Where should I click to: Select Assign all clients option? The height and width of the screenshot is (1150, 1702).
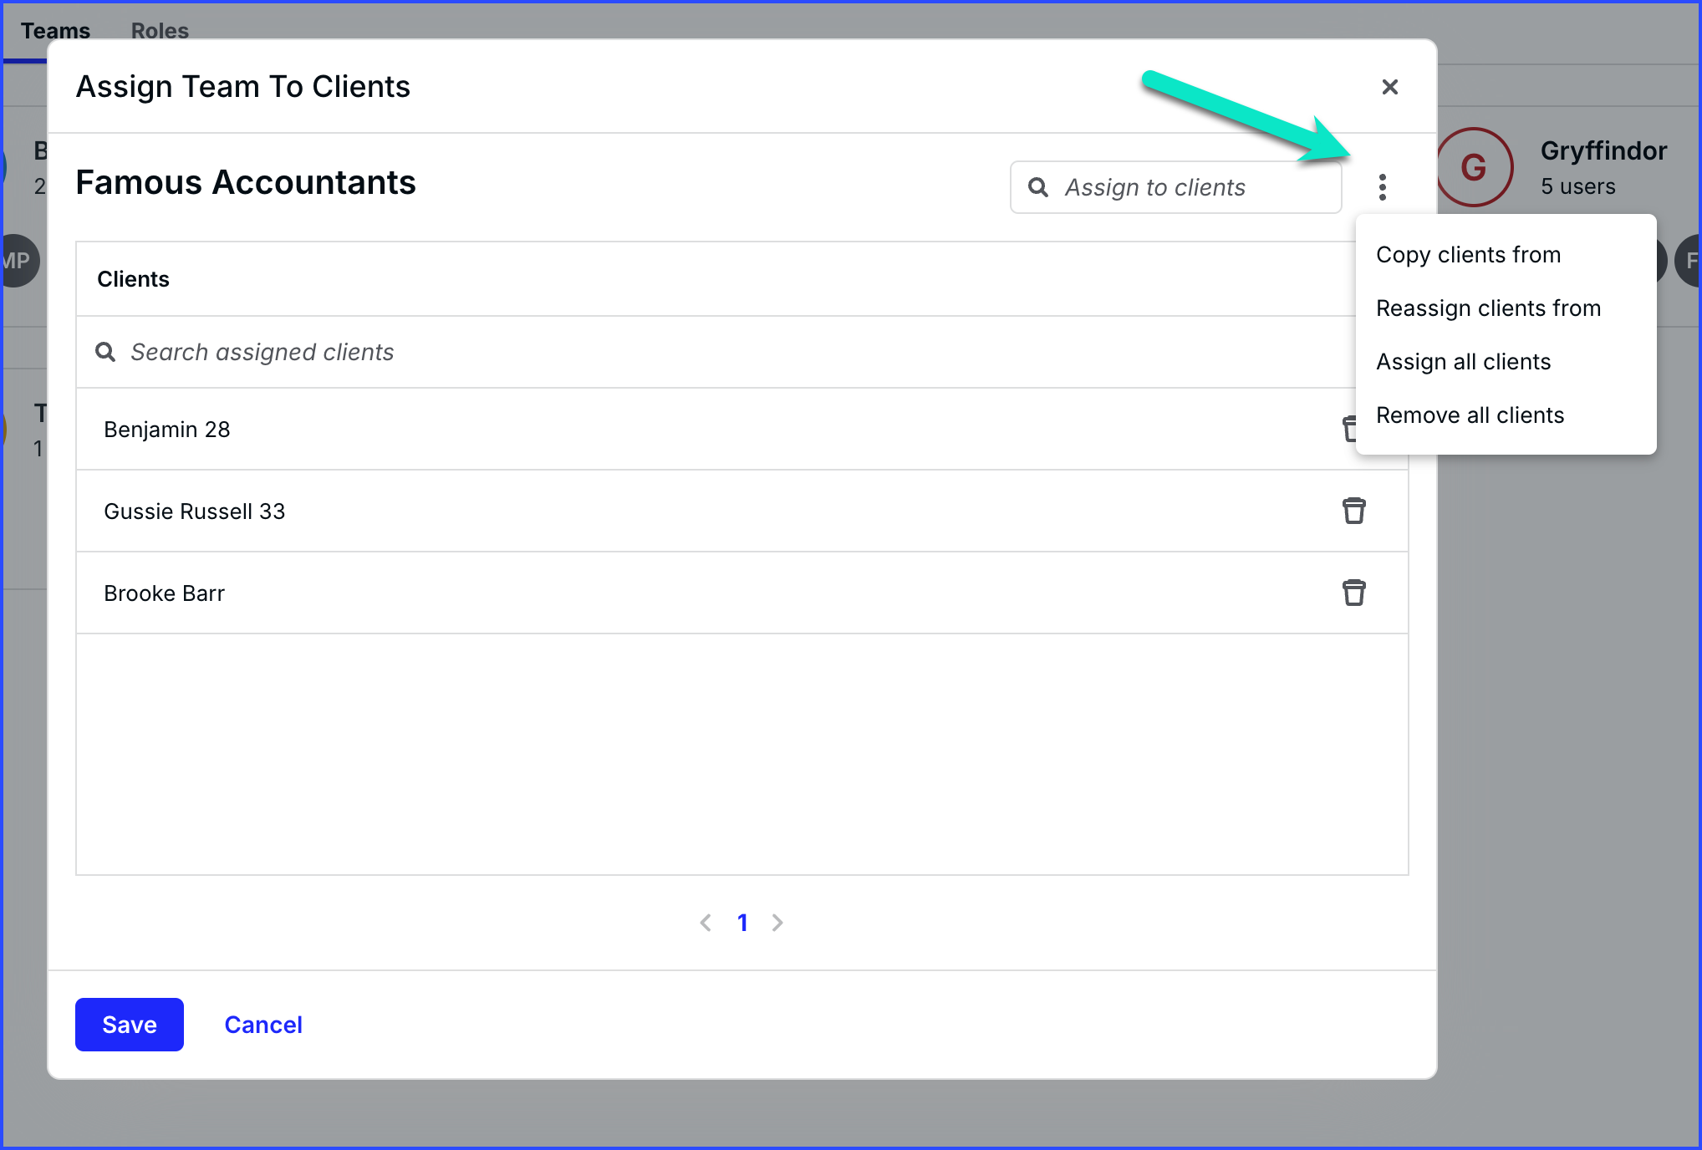[1463, 362]
